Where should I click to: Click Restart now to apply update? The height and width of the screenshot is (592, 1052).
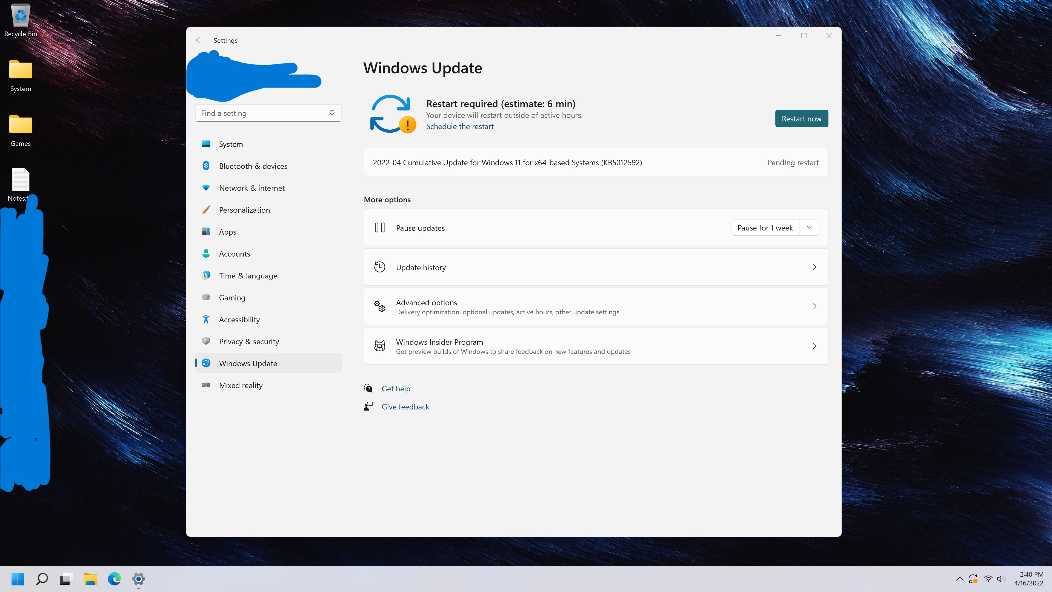click(x=801, y=118)
